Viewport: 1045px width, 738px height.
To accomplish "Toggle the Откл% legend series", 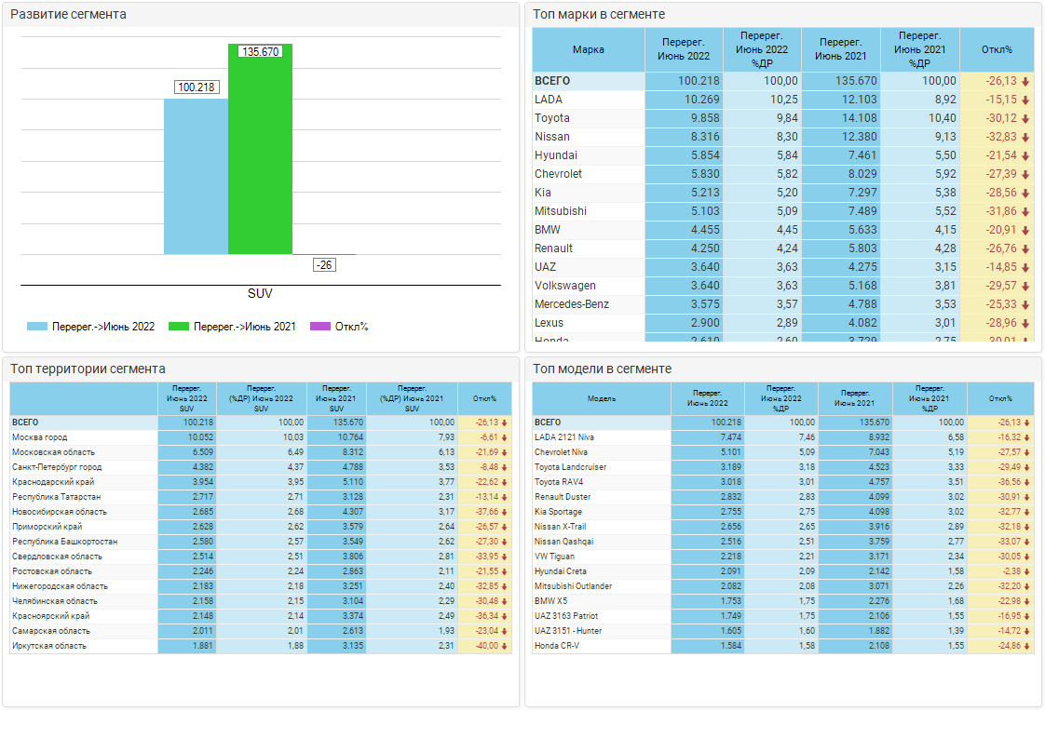I will click(340, 327).
